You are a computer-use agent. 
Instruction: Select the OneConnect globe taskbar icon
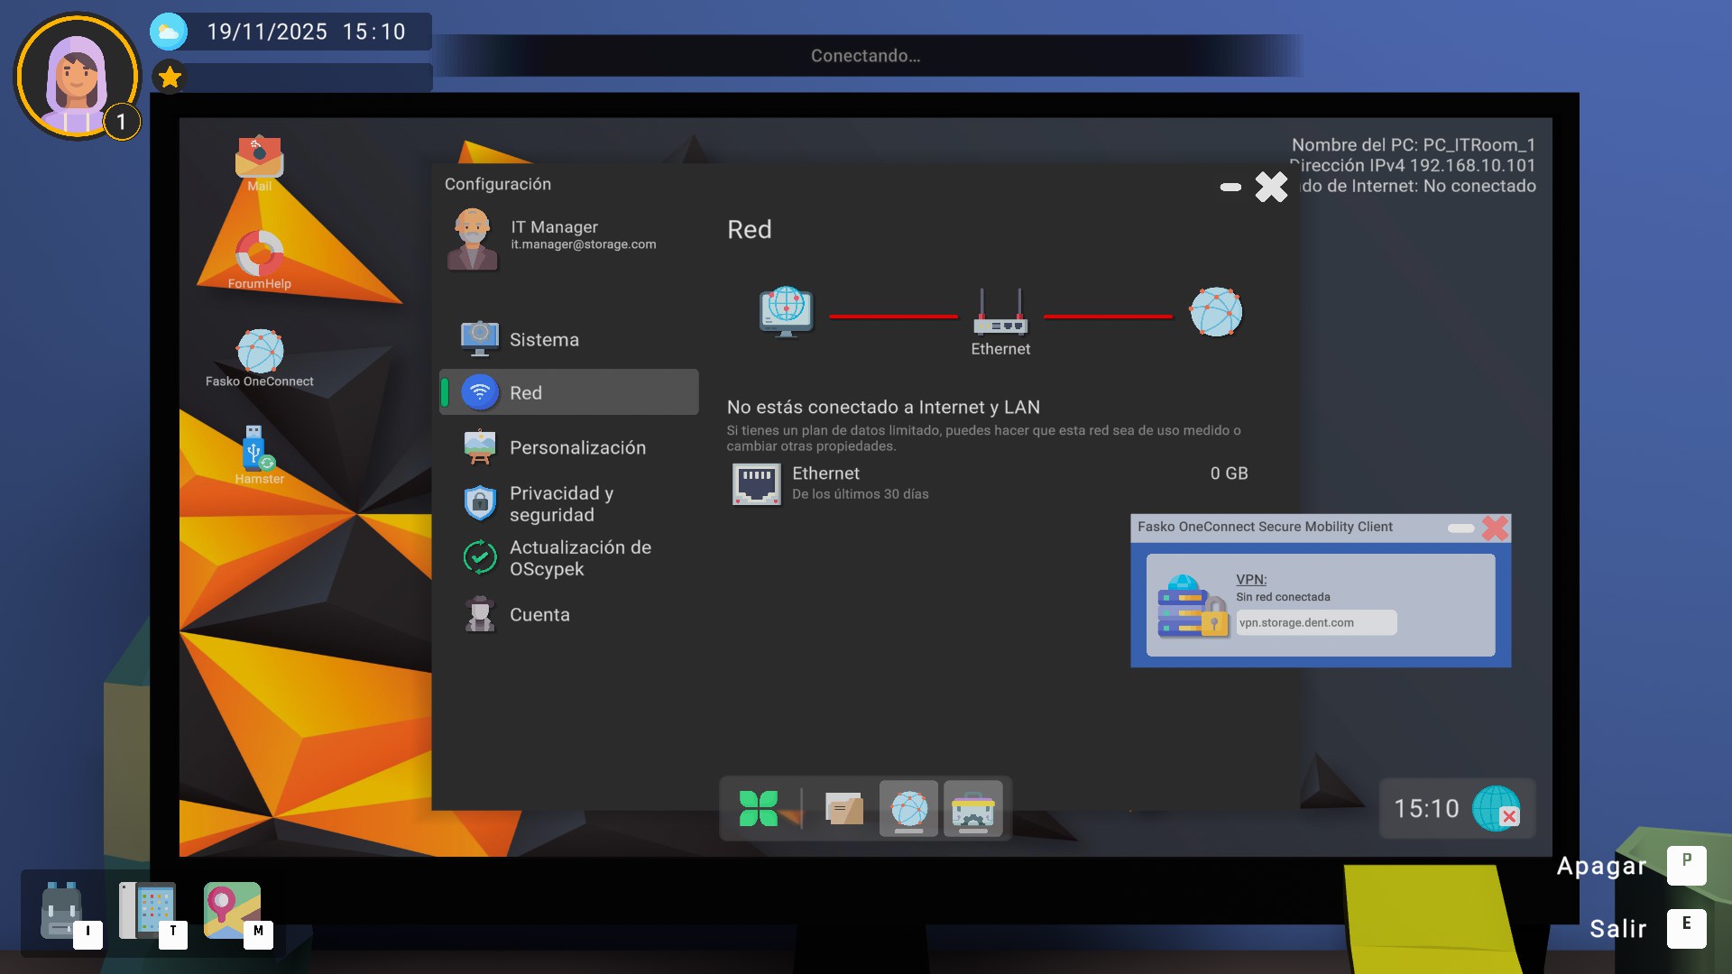pyautogui.click(x=908, y=808)
